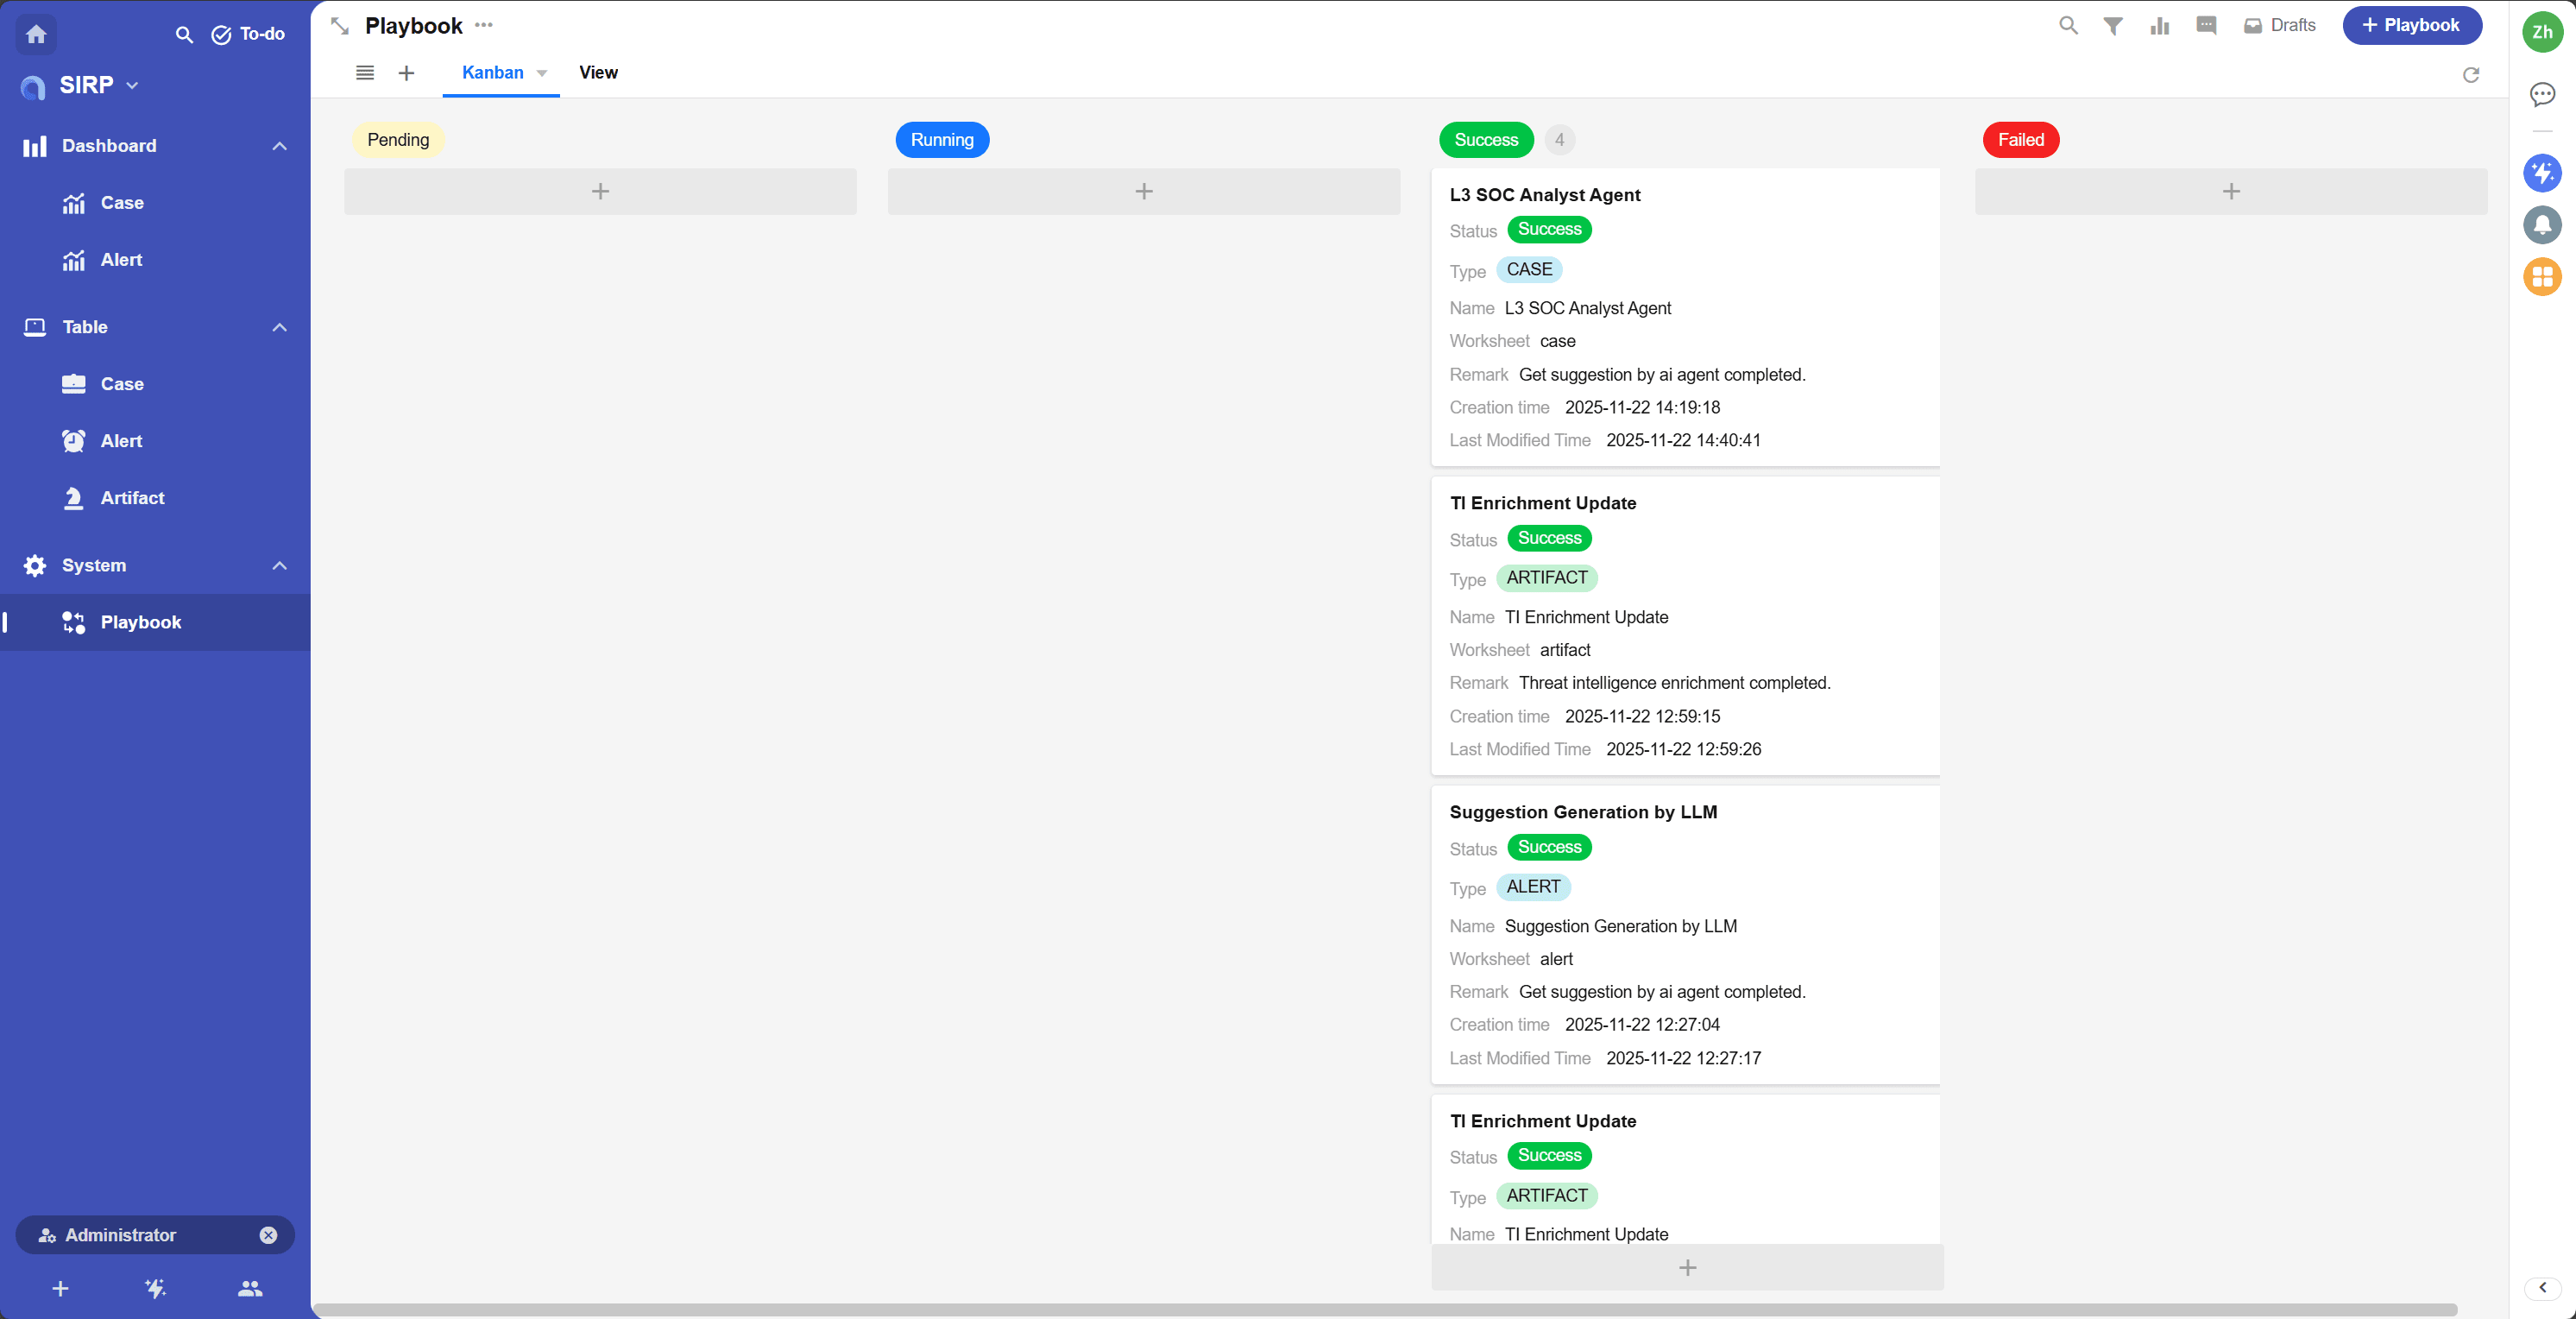Collapse the Dashboard section
Screen dimensions: 2576x1319
pyautogui.click(x=279, y=146)
